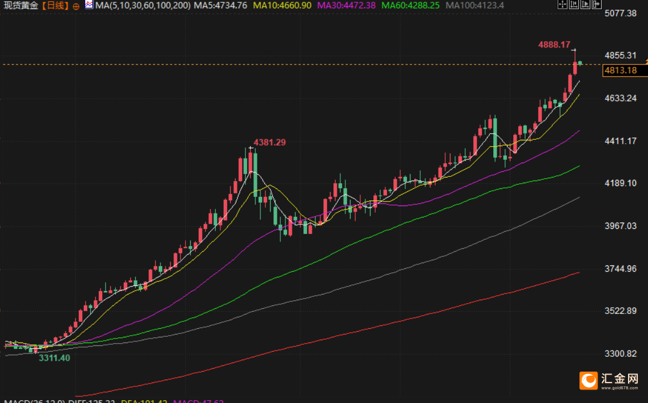Click the 5077.38 price axis label
The width and height of the screenshot is (648, 403).
pos(621,13)
